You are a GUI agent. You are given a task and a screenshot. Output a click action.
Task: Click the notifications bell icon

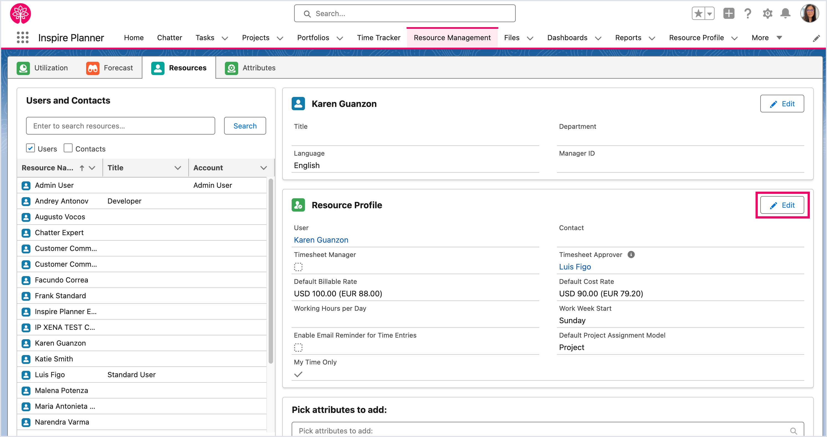click(785, 14)
